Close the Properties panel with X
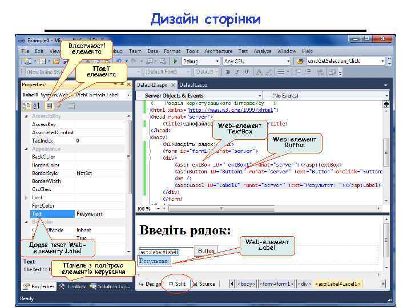The height and width of the screenshot is (308, 411). pos(128,84)
